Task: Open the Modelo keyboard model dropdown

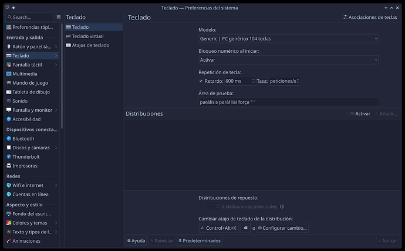Action: click(288, 39)
